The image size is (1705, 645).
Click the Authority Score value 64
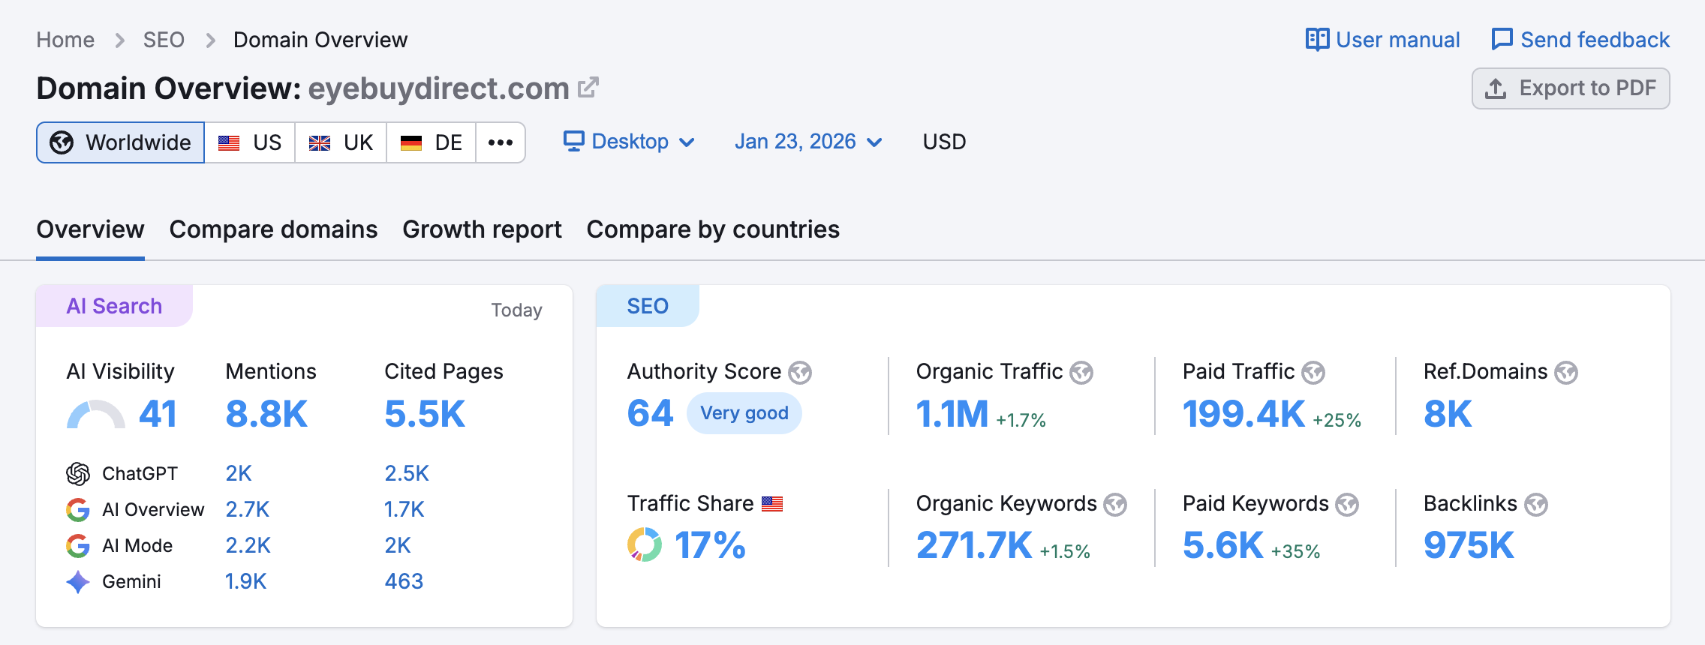click(x=651, y=413)
